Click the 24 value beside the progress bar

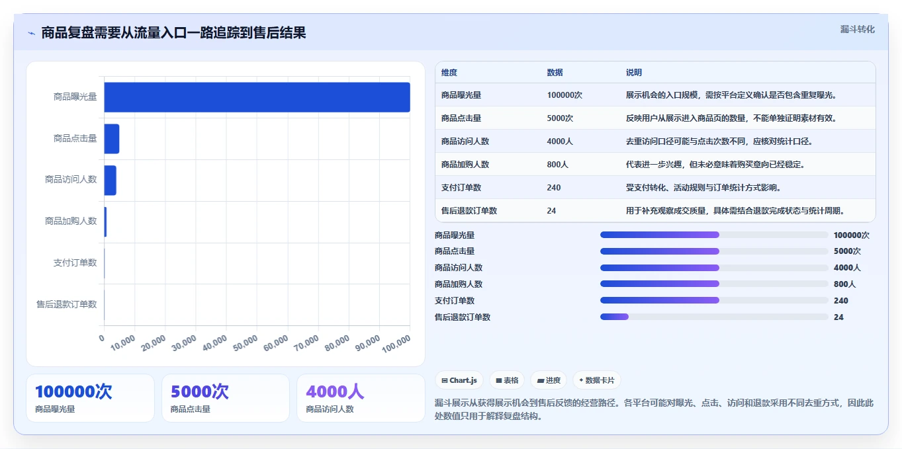(x=839, y=317)
